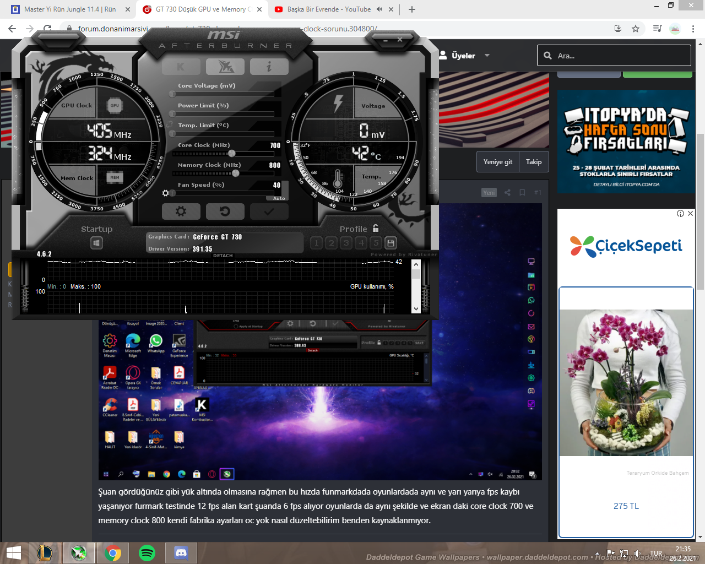This screenshot has width=705, height=564.
Task: Click the install app icon in address bar
Action: (x=618, y=29)
